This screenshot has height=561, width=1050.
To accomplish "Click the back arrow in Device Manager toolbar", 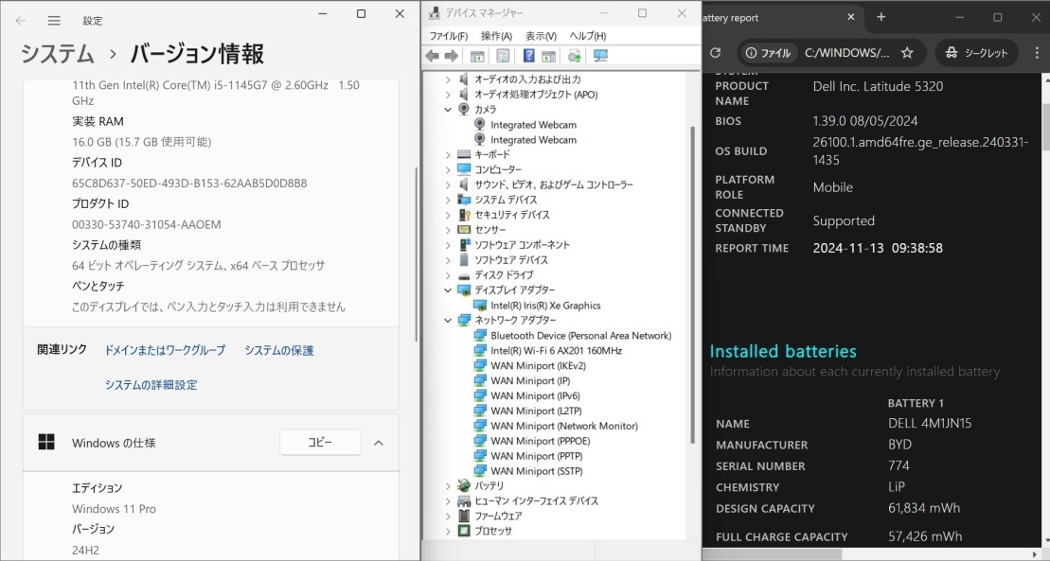I will 433,56.
